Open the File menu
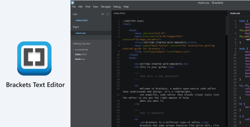 (74, 7)
